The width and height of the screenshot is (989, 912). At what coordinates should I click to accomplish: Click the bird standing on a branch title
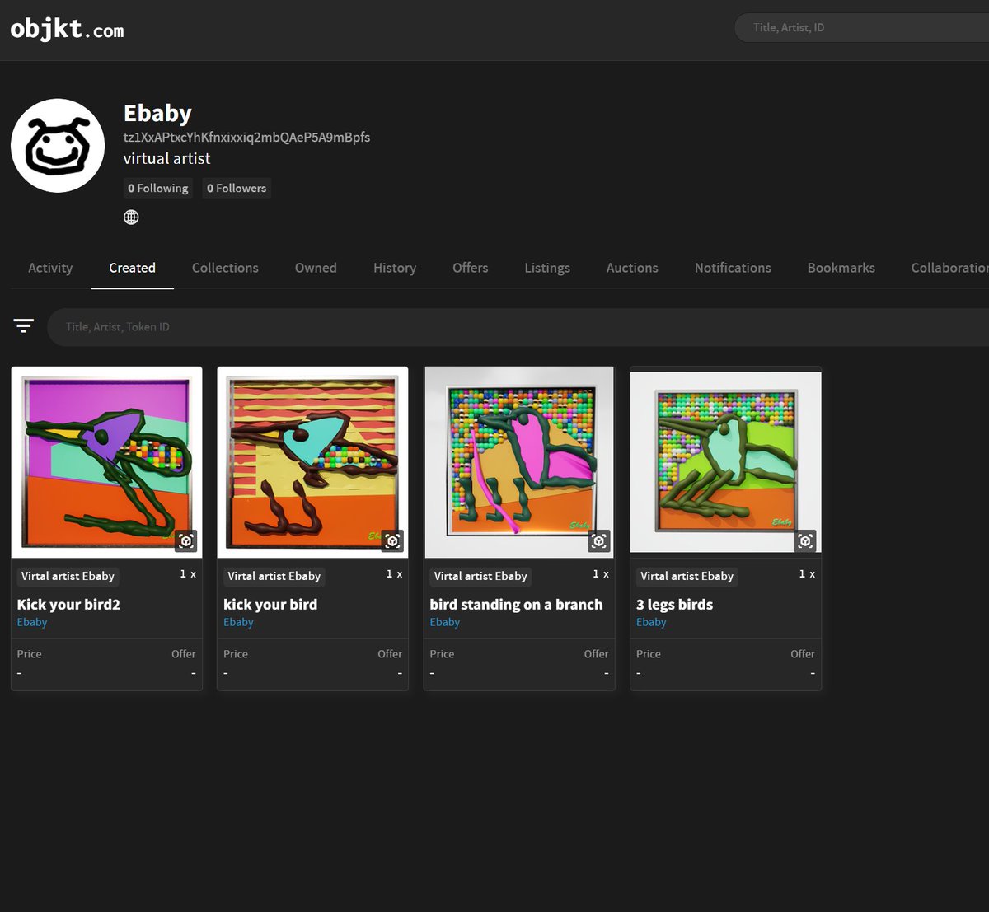(x=516, y=605)
